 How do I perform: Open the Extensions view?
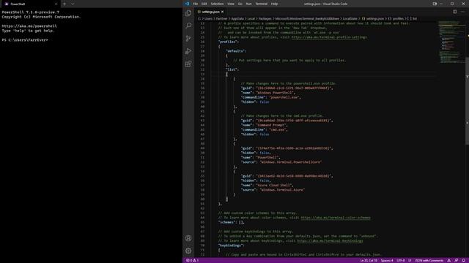[x=188, y=64]
